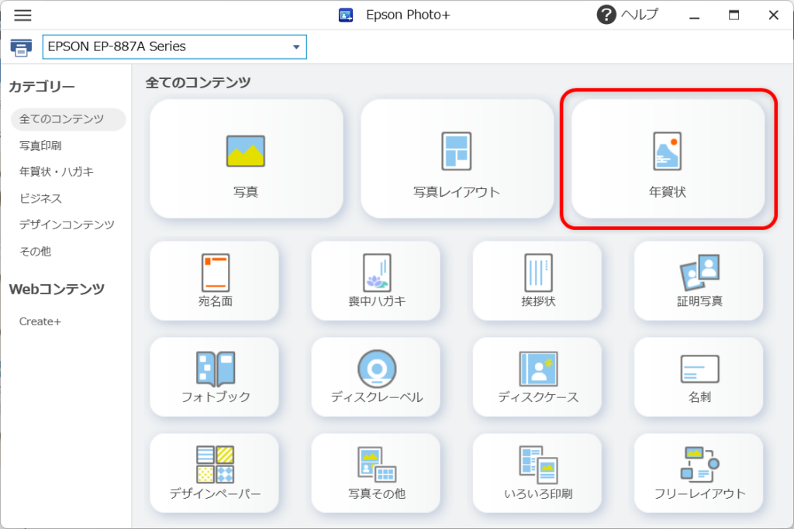Click the フォトブック (Photo Book) tile

[214, 377]
